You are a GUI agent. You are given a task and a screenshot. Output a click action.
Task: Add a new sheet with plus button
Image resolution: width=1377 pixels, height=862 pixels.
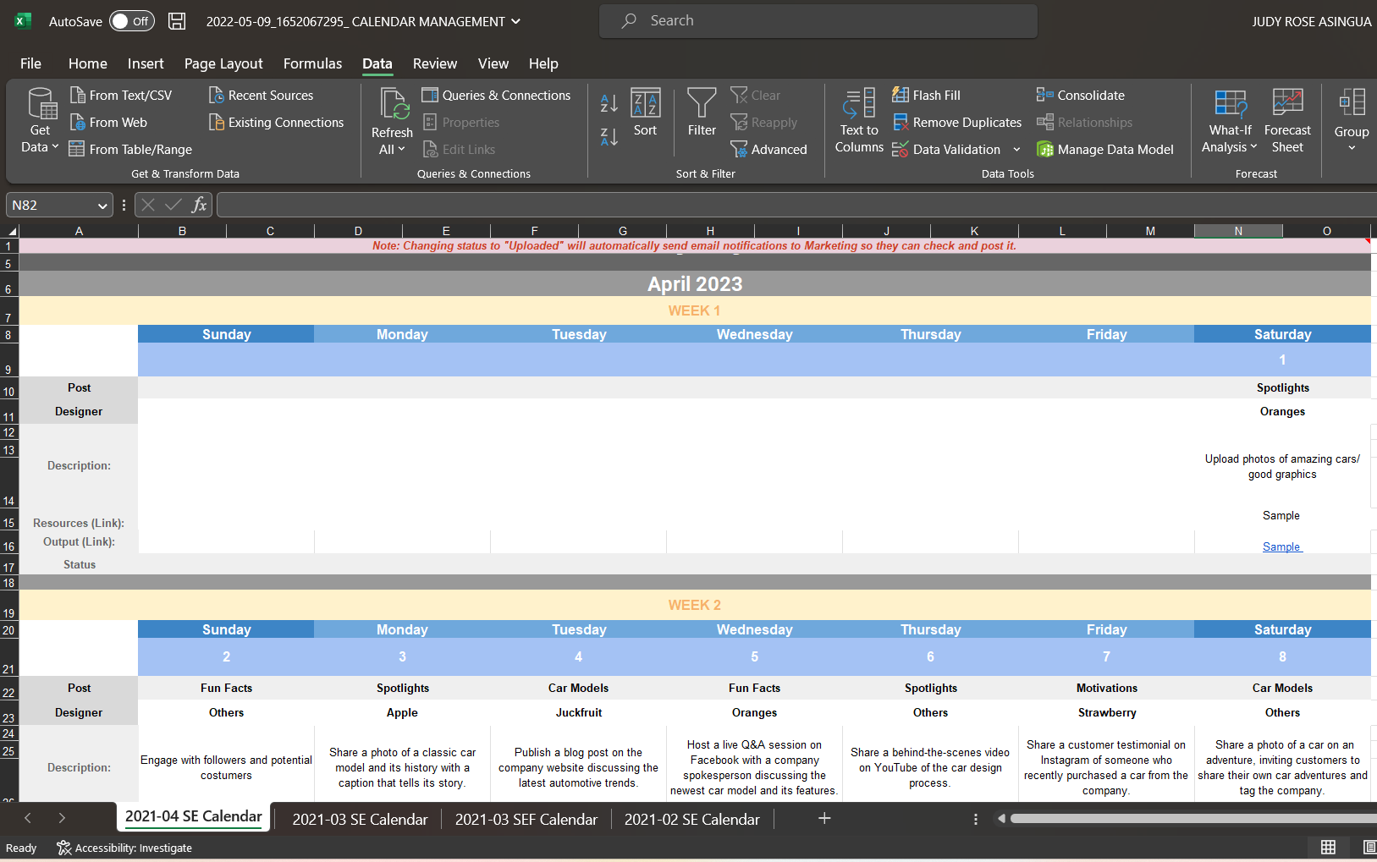click(x=824, y=818)
